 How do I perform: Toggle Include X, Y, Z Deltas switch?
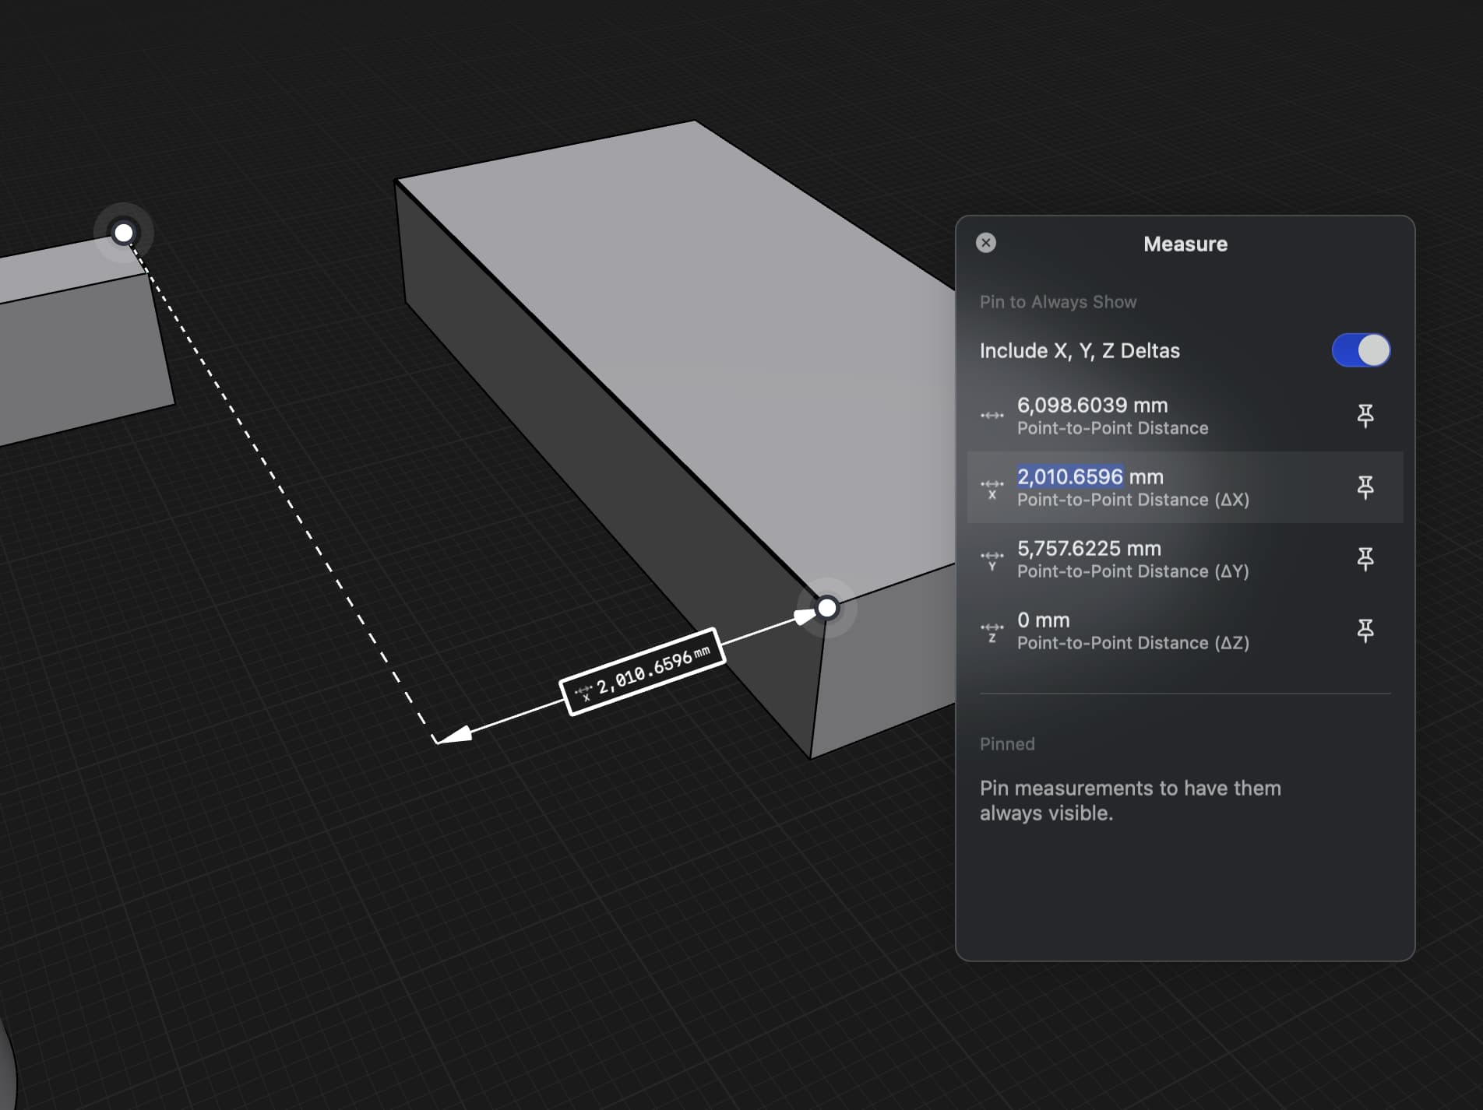pos(1361,350)
